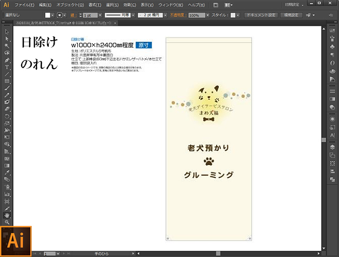Open the stroke weight 1 pt dropdown

pos(101,16)
